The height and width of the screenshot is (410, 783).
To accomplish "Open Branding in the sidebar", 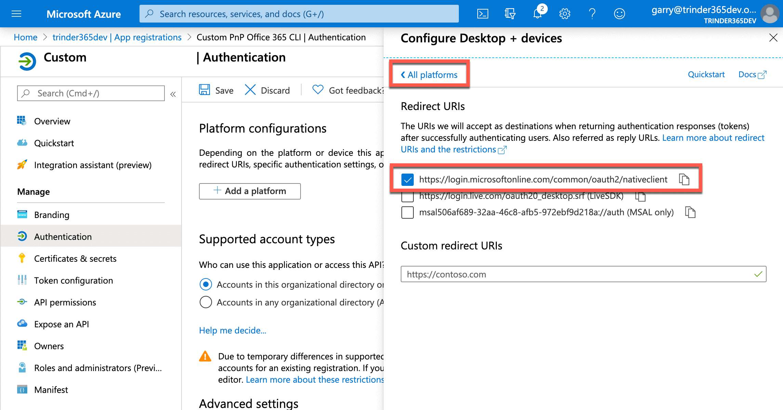I will coord(52,215).
